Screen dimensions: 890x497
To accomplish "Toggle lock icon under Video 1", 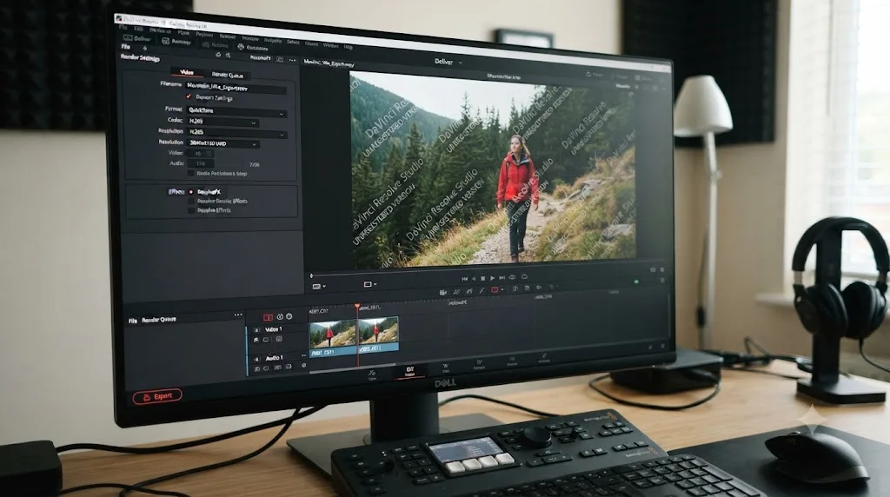I will click(x=256, y=340).
